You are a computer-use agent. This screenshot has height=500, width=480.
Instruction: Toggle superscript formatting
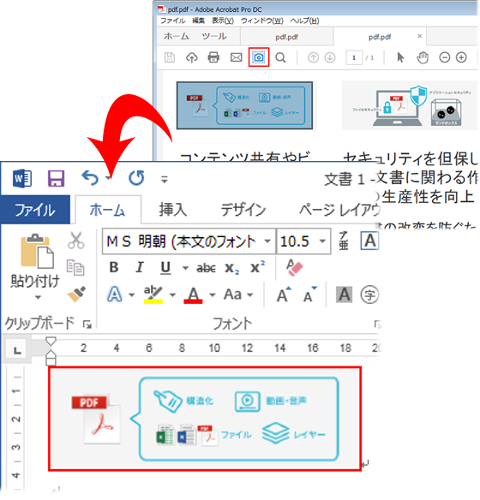[x=257, y=266]
